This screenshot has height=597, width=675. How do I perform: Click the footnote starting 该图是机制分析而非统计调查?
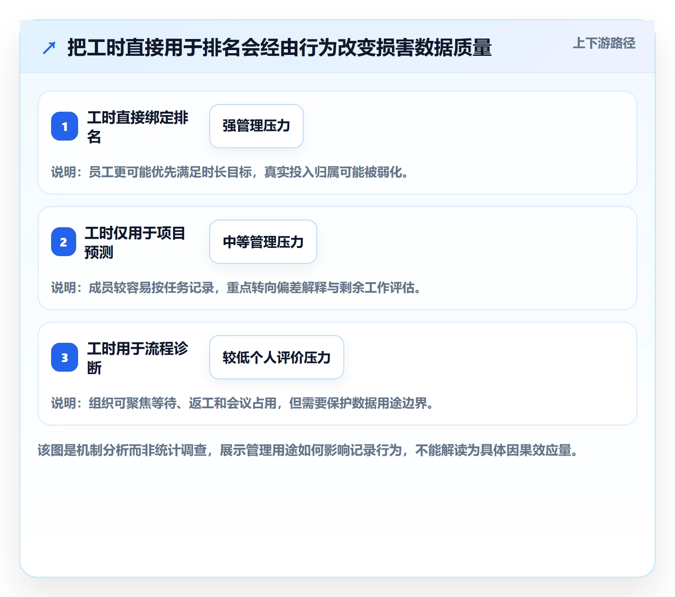click(308, 451)
